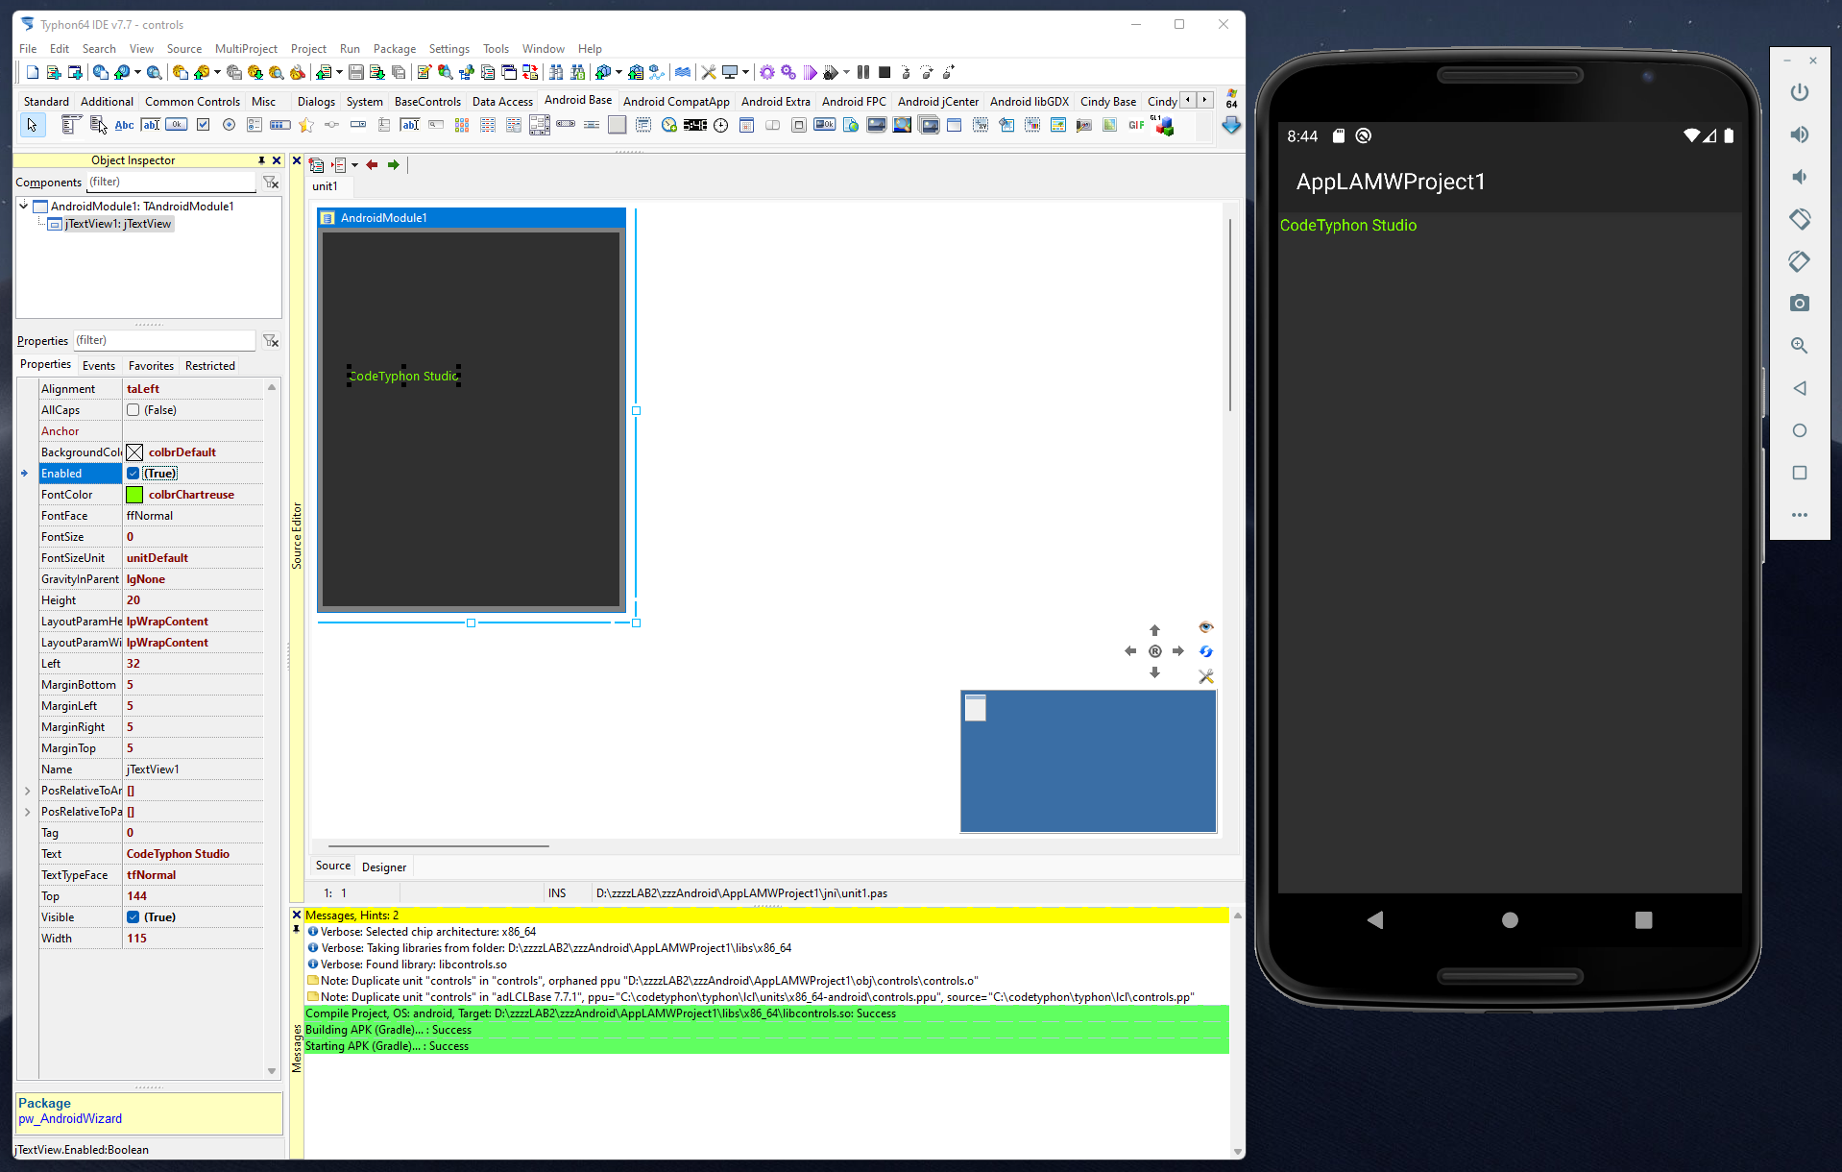Open the dropdown beside the monitor icon

[745, 72]
